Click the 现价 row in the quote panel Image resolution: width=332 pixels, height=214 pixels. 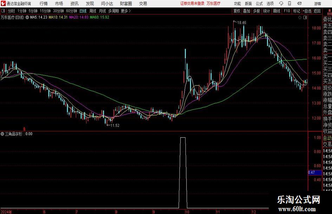pyautogui.click(x=327, y=88)
